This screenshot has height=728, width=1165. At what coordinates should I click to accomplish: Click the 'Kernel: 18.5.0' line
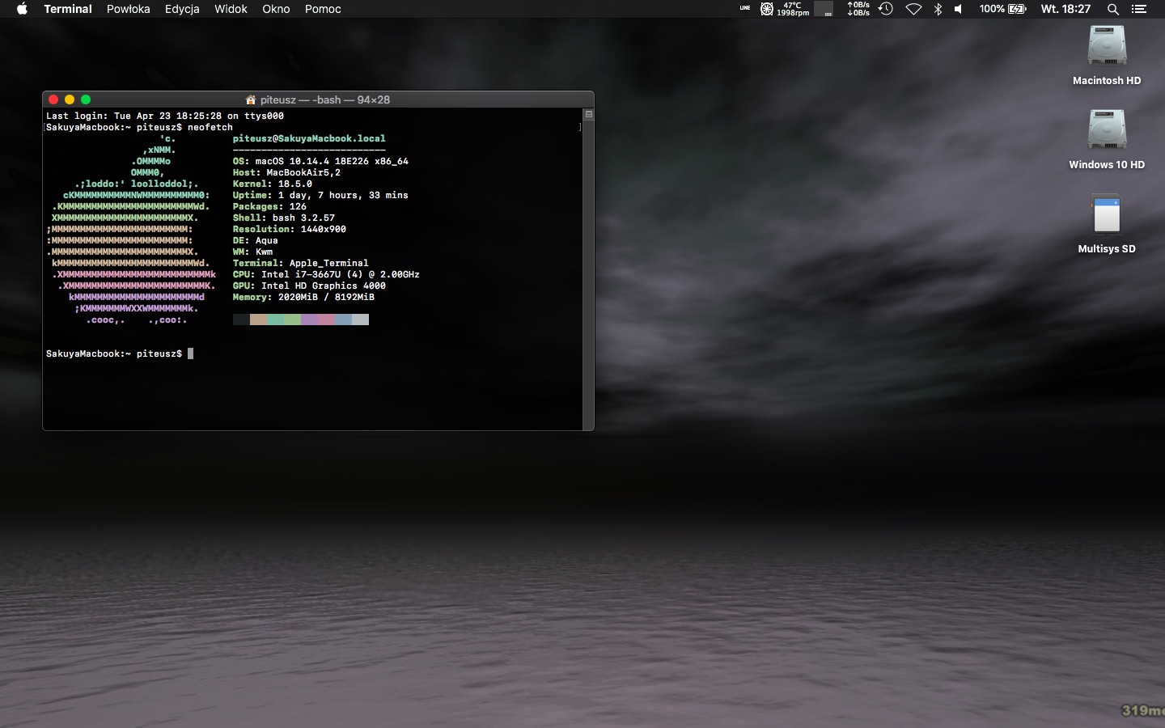(273, 184)
